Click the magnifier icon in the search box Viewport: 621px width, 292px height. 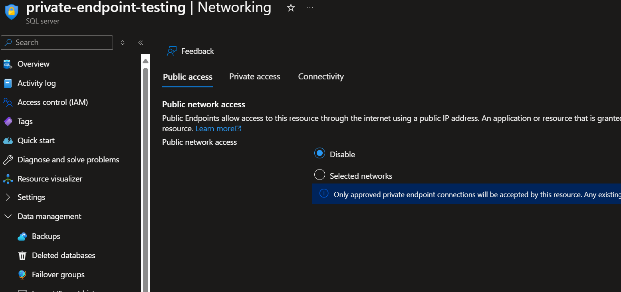[8, 43]
